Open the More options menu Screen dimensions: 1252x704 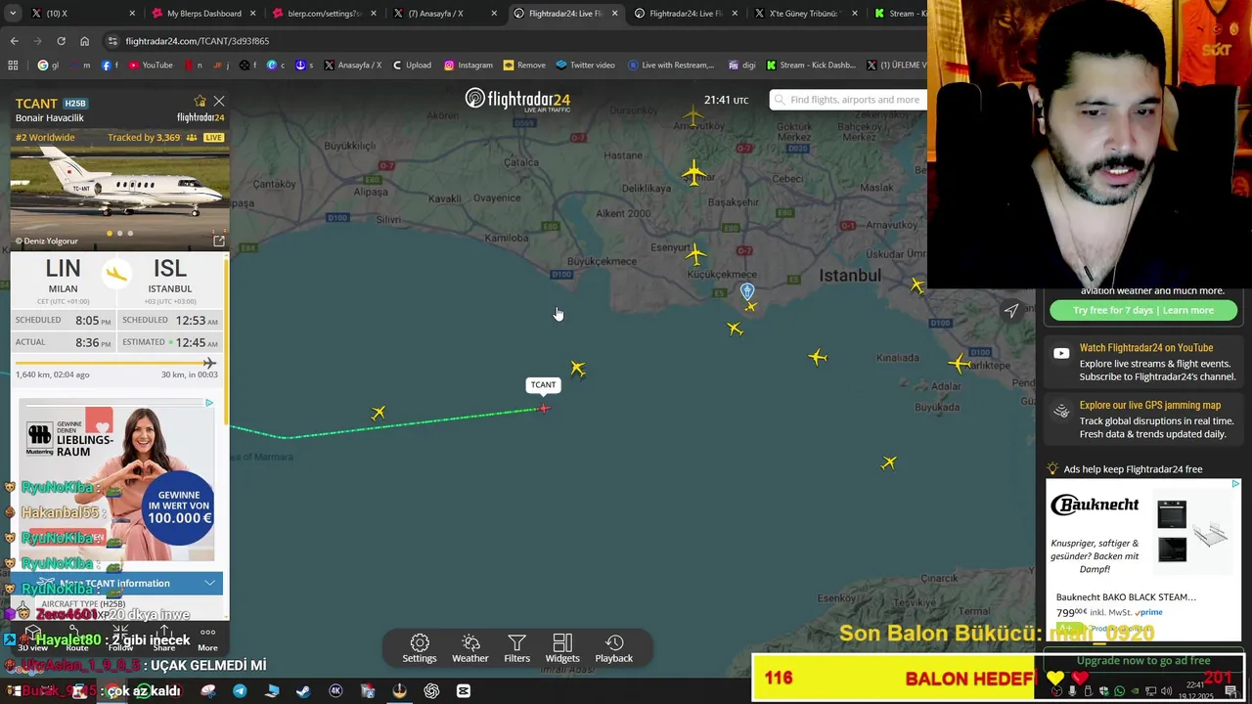(207, 639)
